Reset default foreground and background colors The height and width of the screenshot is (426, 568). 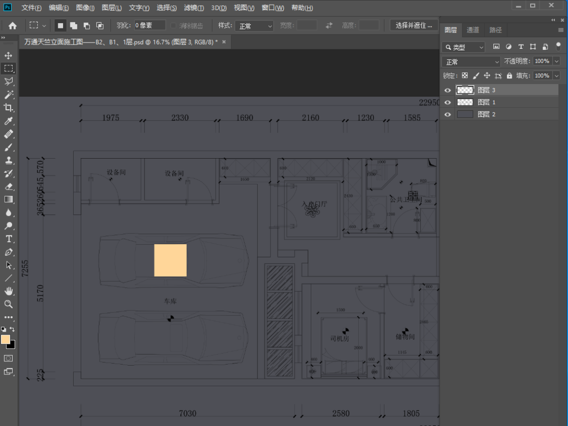[3, 329]
